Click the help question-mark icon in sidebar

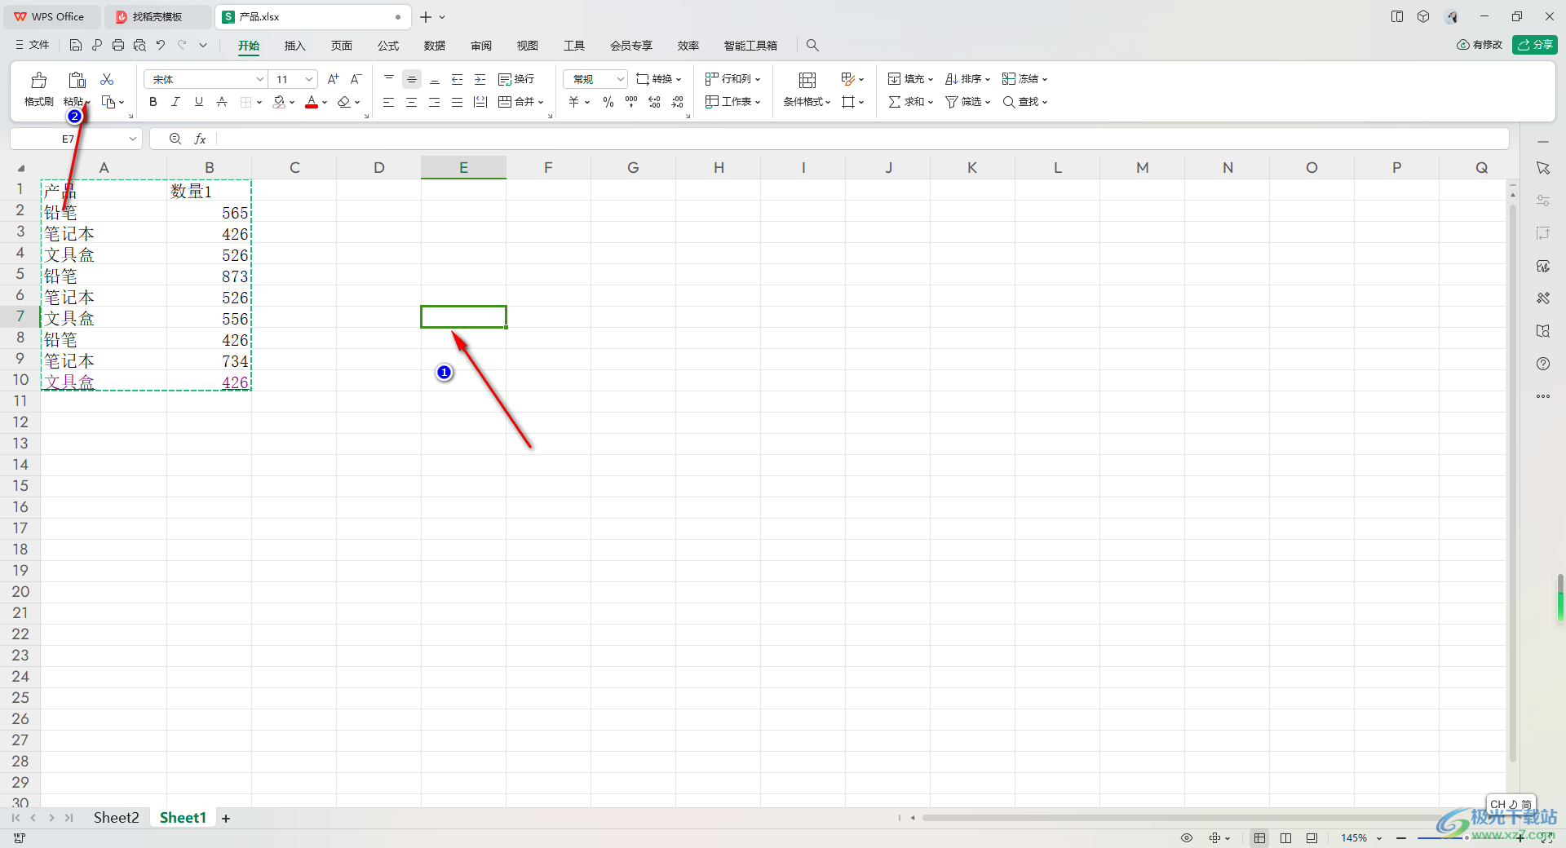tap(1542, 364)
